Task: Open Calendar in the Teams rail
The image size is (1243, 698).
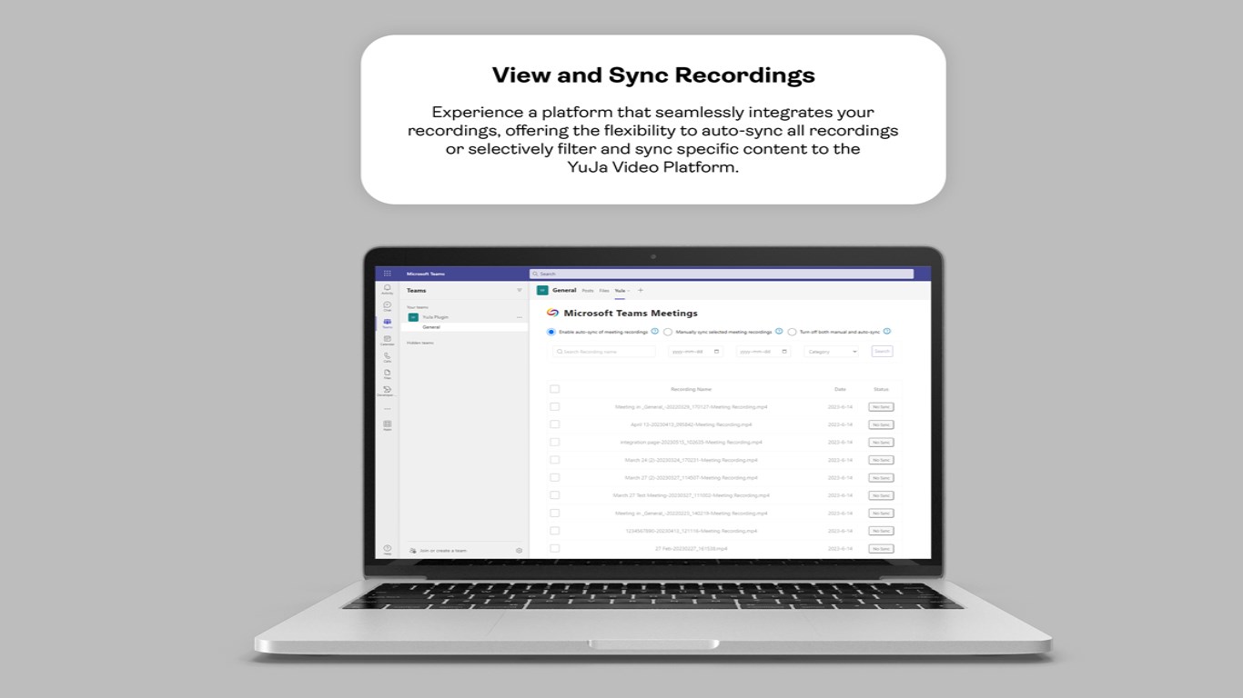Action: 387,340
